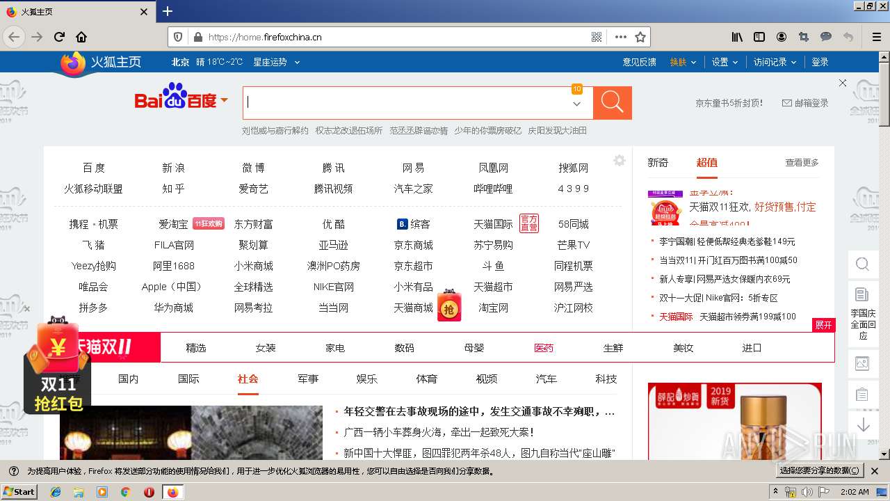Screen dimensions: 890x501
Task: Click the browser Back arrow button
Action: click(x=14, y=37)
